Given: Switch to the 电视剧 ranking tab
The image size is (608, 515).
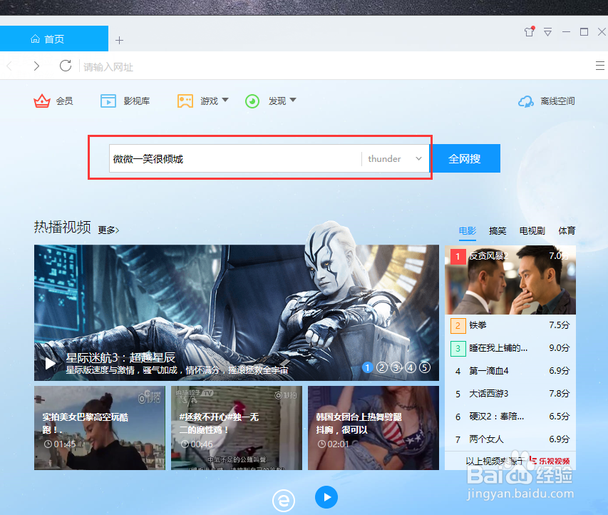Looking at the screenshot, I should [532, 231].
